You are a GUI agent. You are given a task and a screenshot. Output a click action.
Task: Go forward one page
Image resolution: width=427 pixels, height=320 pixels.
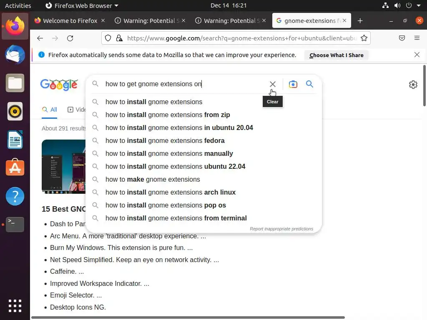[55, 38]
